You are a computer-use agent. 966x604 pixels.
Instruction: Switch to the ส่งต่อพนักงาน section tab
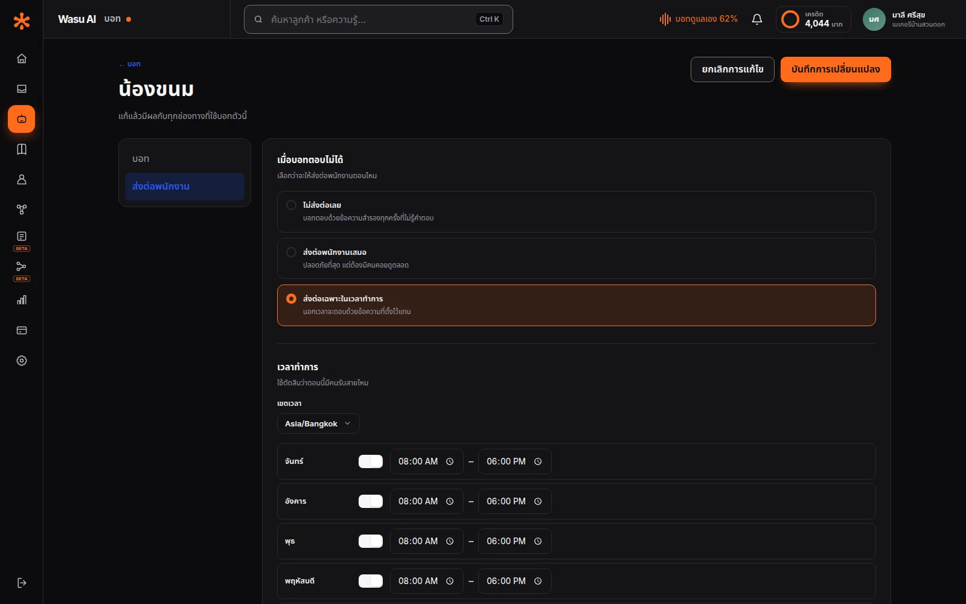(185, 187)
